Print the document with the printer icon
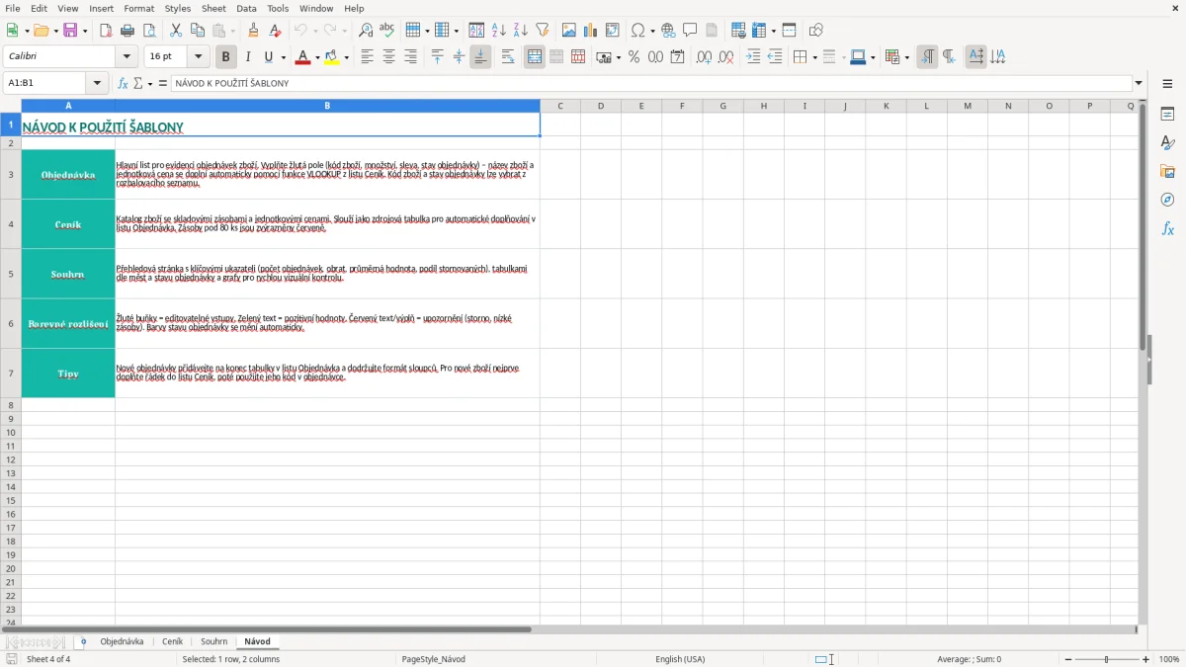 pyautogui.click(x=127, y=31)
